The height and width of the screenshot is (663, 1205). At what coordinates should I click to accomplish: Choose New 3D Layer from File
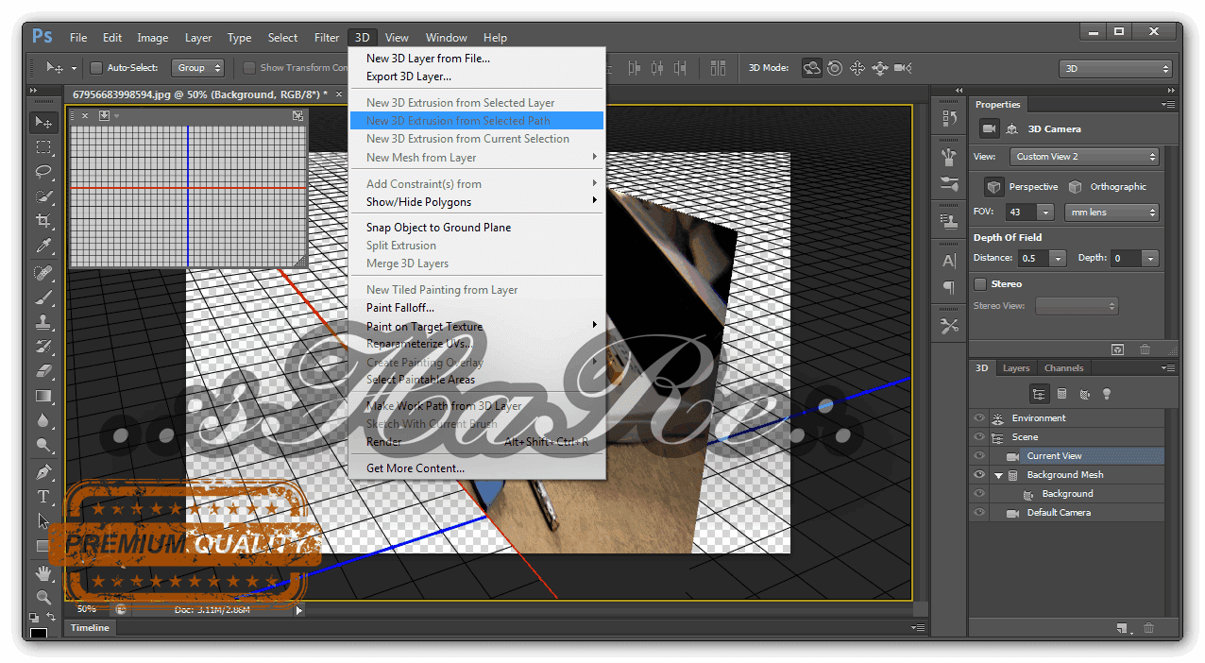click(477, 59)
